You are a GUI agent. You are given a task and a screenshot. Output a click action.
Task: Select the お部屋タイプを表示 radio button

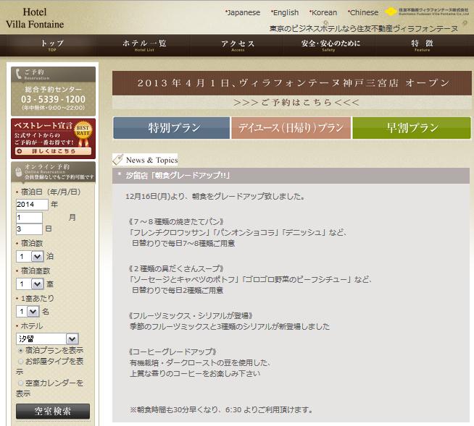pyautogui.click(x=20, y=361)
